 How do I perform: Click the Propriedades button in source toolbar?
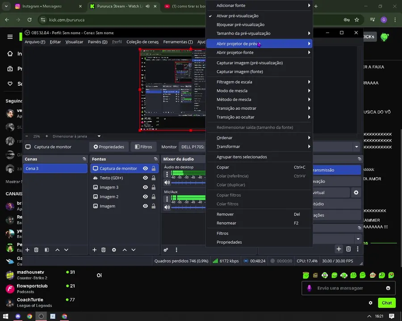[109, 147]
